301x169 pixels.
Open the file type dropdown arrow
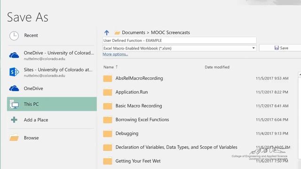253,48
